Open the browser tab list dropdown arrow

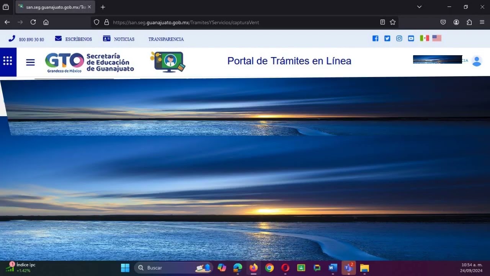[419, 7]
